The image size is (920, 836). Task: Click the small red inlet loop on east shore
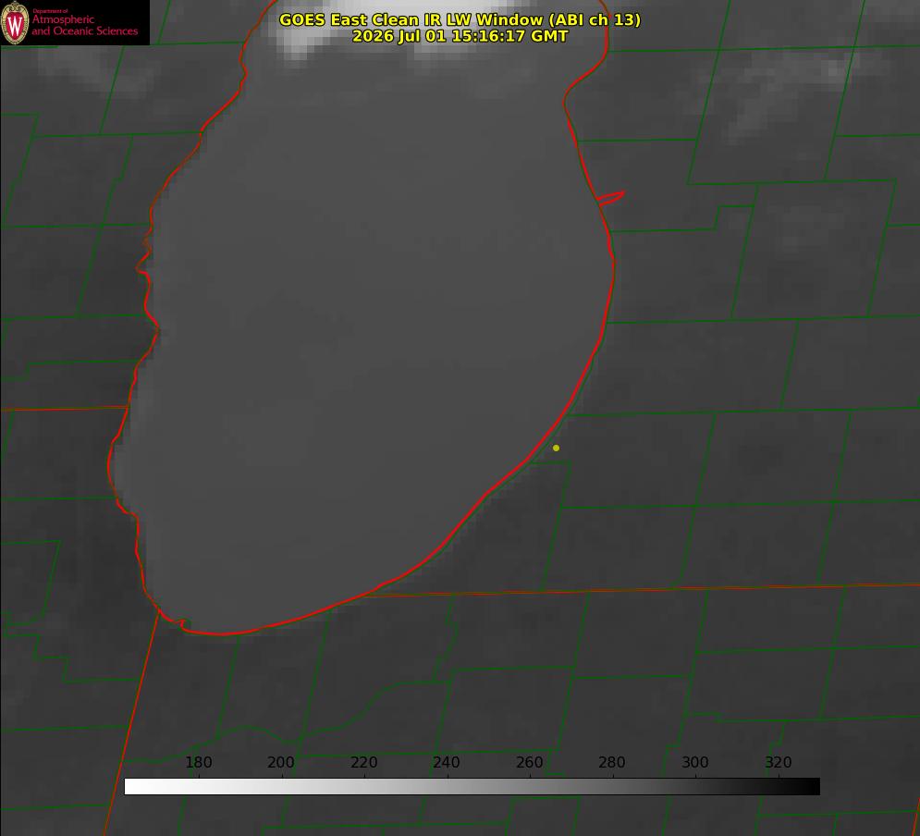[611, 198]
